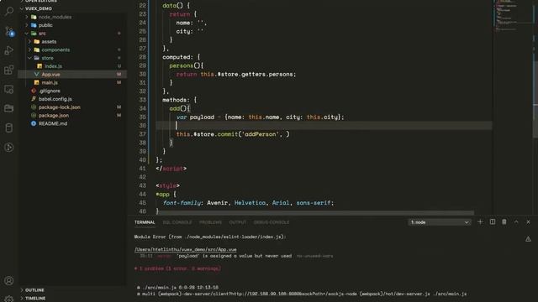Image resolution: width=538 pixels, height=302 pixels.
Task: Open package.json file
Action: [x=54, y=116]
